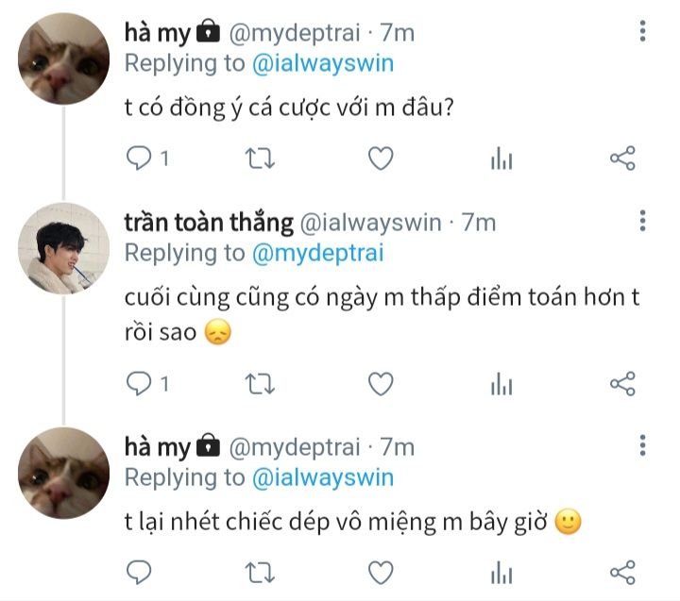Reply to hà my's last tweet
680x601 pixels.
[x=139, y=573]
